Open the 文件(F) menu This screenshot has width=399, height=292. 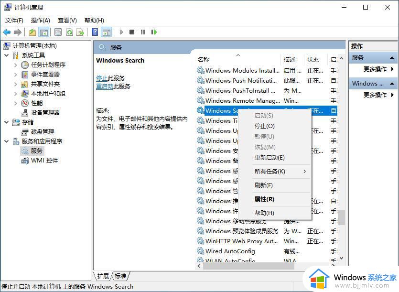(14, 21)
